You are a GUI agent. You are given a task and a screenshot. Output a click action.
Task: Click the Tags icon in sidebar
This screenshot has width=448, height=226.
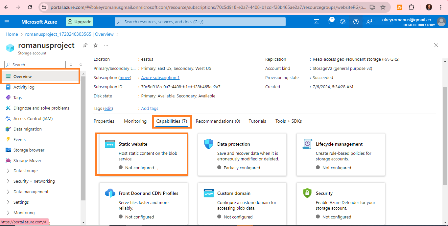(8, 97)
